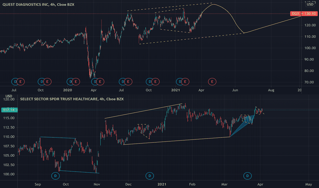The image size is (319, 188).
Task: Click the healthcare chart dividend marker near late September
Action: [55, 176]
